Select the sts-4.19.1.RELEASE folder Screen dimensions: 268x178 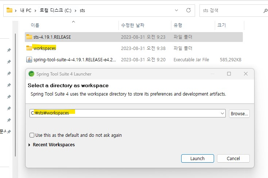(x=134, y=37)
